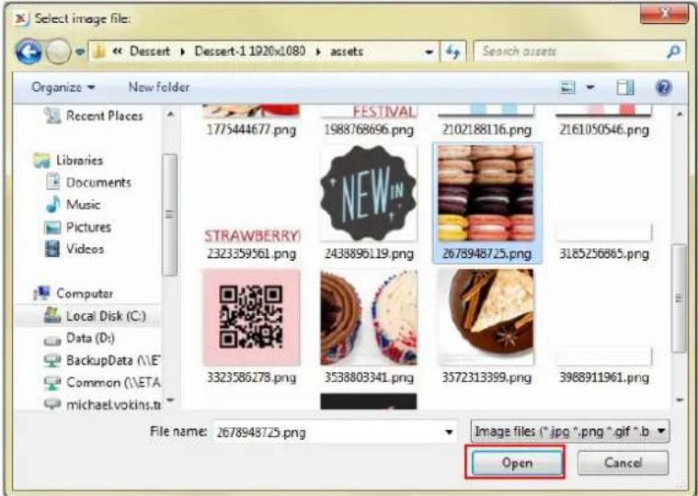The width and height of the screenshot is (698, 496).
Task: Expand the address bar history dropdown
Action: [x=429, y=52]
